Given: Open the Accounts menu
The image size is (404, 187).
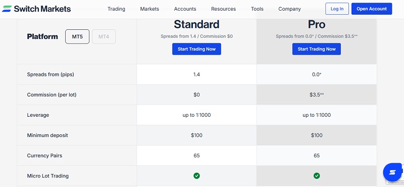Looking at the screenshot, I should (185, 9).
